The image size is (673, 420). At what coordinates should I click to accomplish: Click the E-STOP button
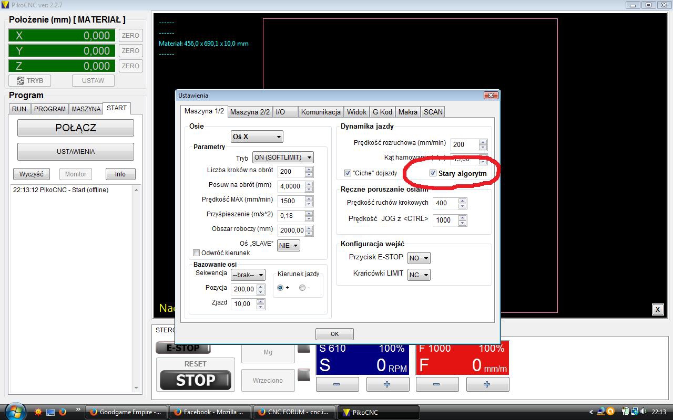[183, 348]
